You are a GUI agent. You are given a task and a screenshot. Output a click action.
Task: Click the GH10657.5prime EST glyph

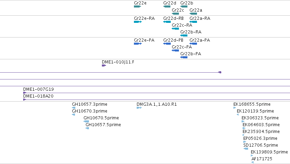point(87,128)
